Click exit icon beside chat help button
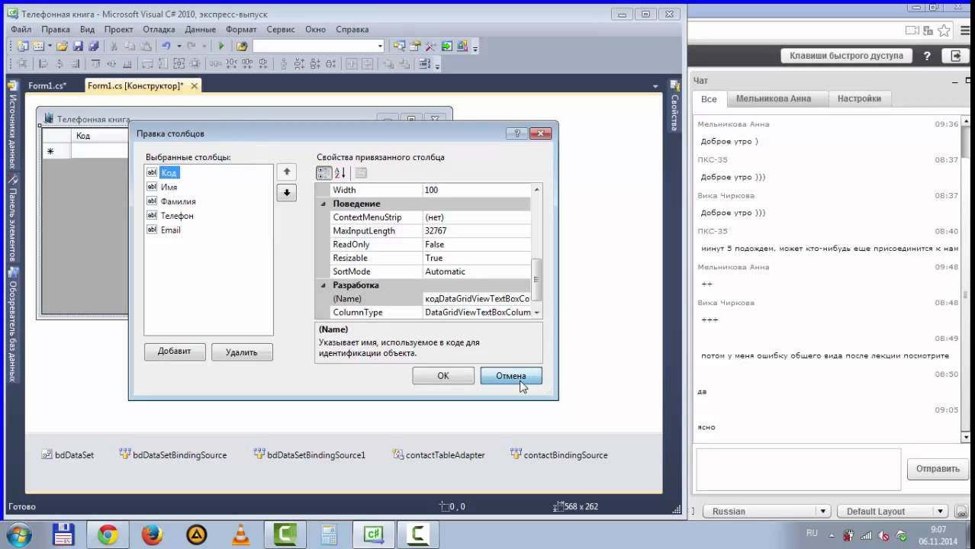The image size is (975, 549). (955, 56)
